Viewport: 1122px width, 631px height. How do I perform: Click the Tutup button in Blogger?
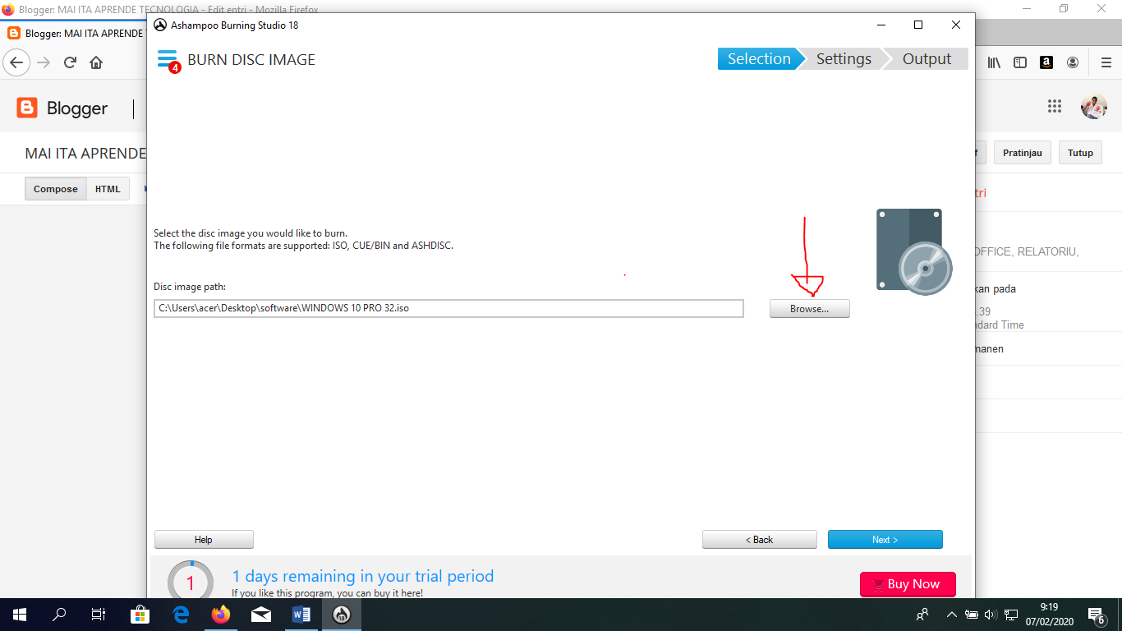(1080, 153)
